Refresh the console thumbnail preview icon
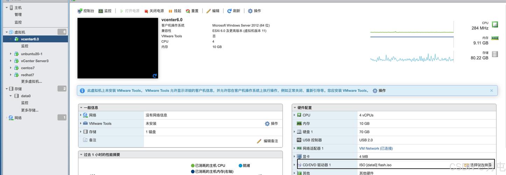 (155, 76)
